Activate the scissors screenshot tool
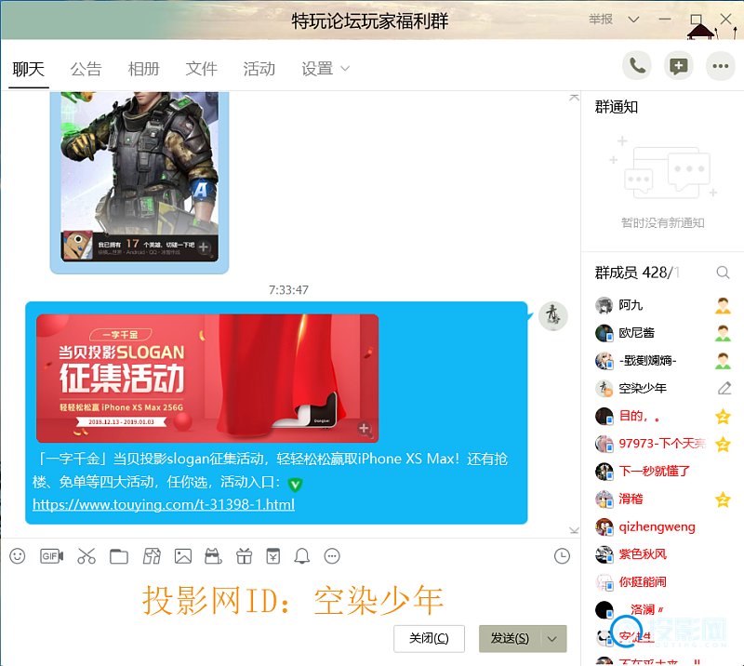This screenshot has height=666, width=744. coord(86,556)
